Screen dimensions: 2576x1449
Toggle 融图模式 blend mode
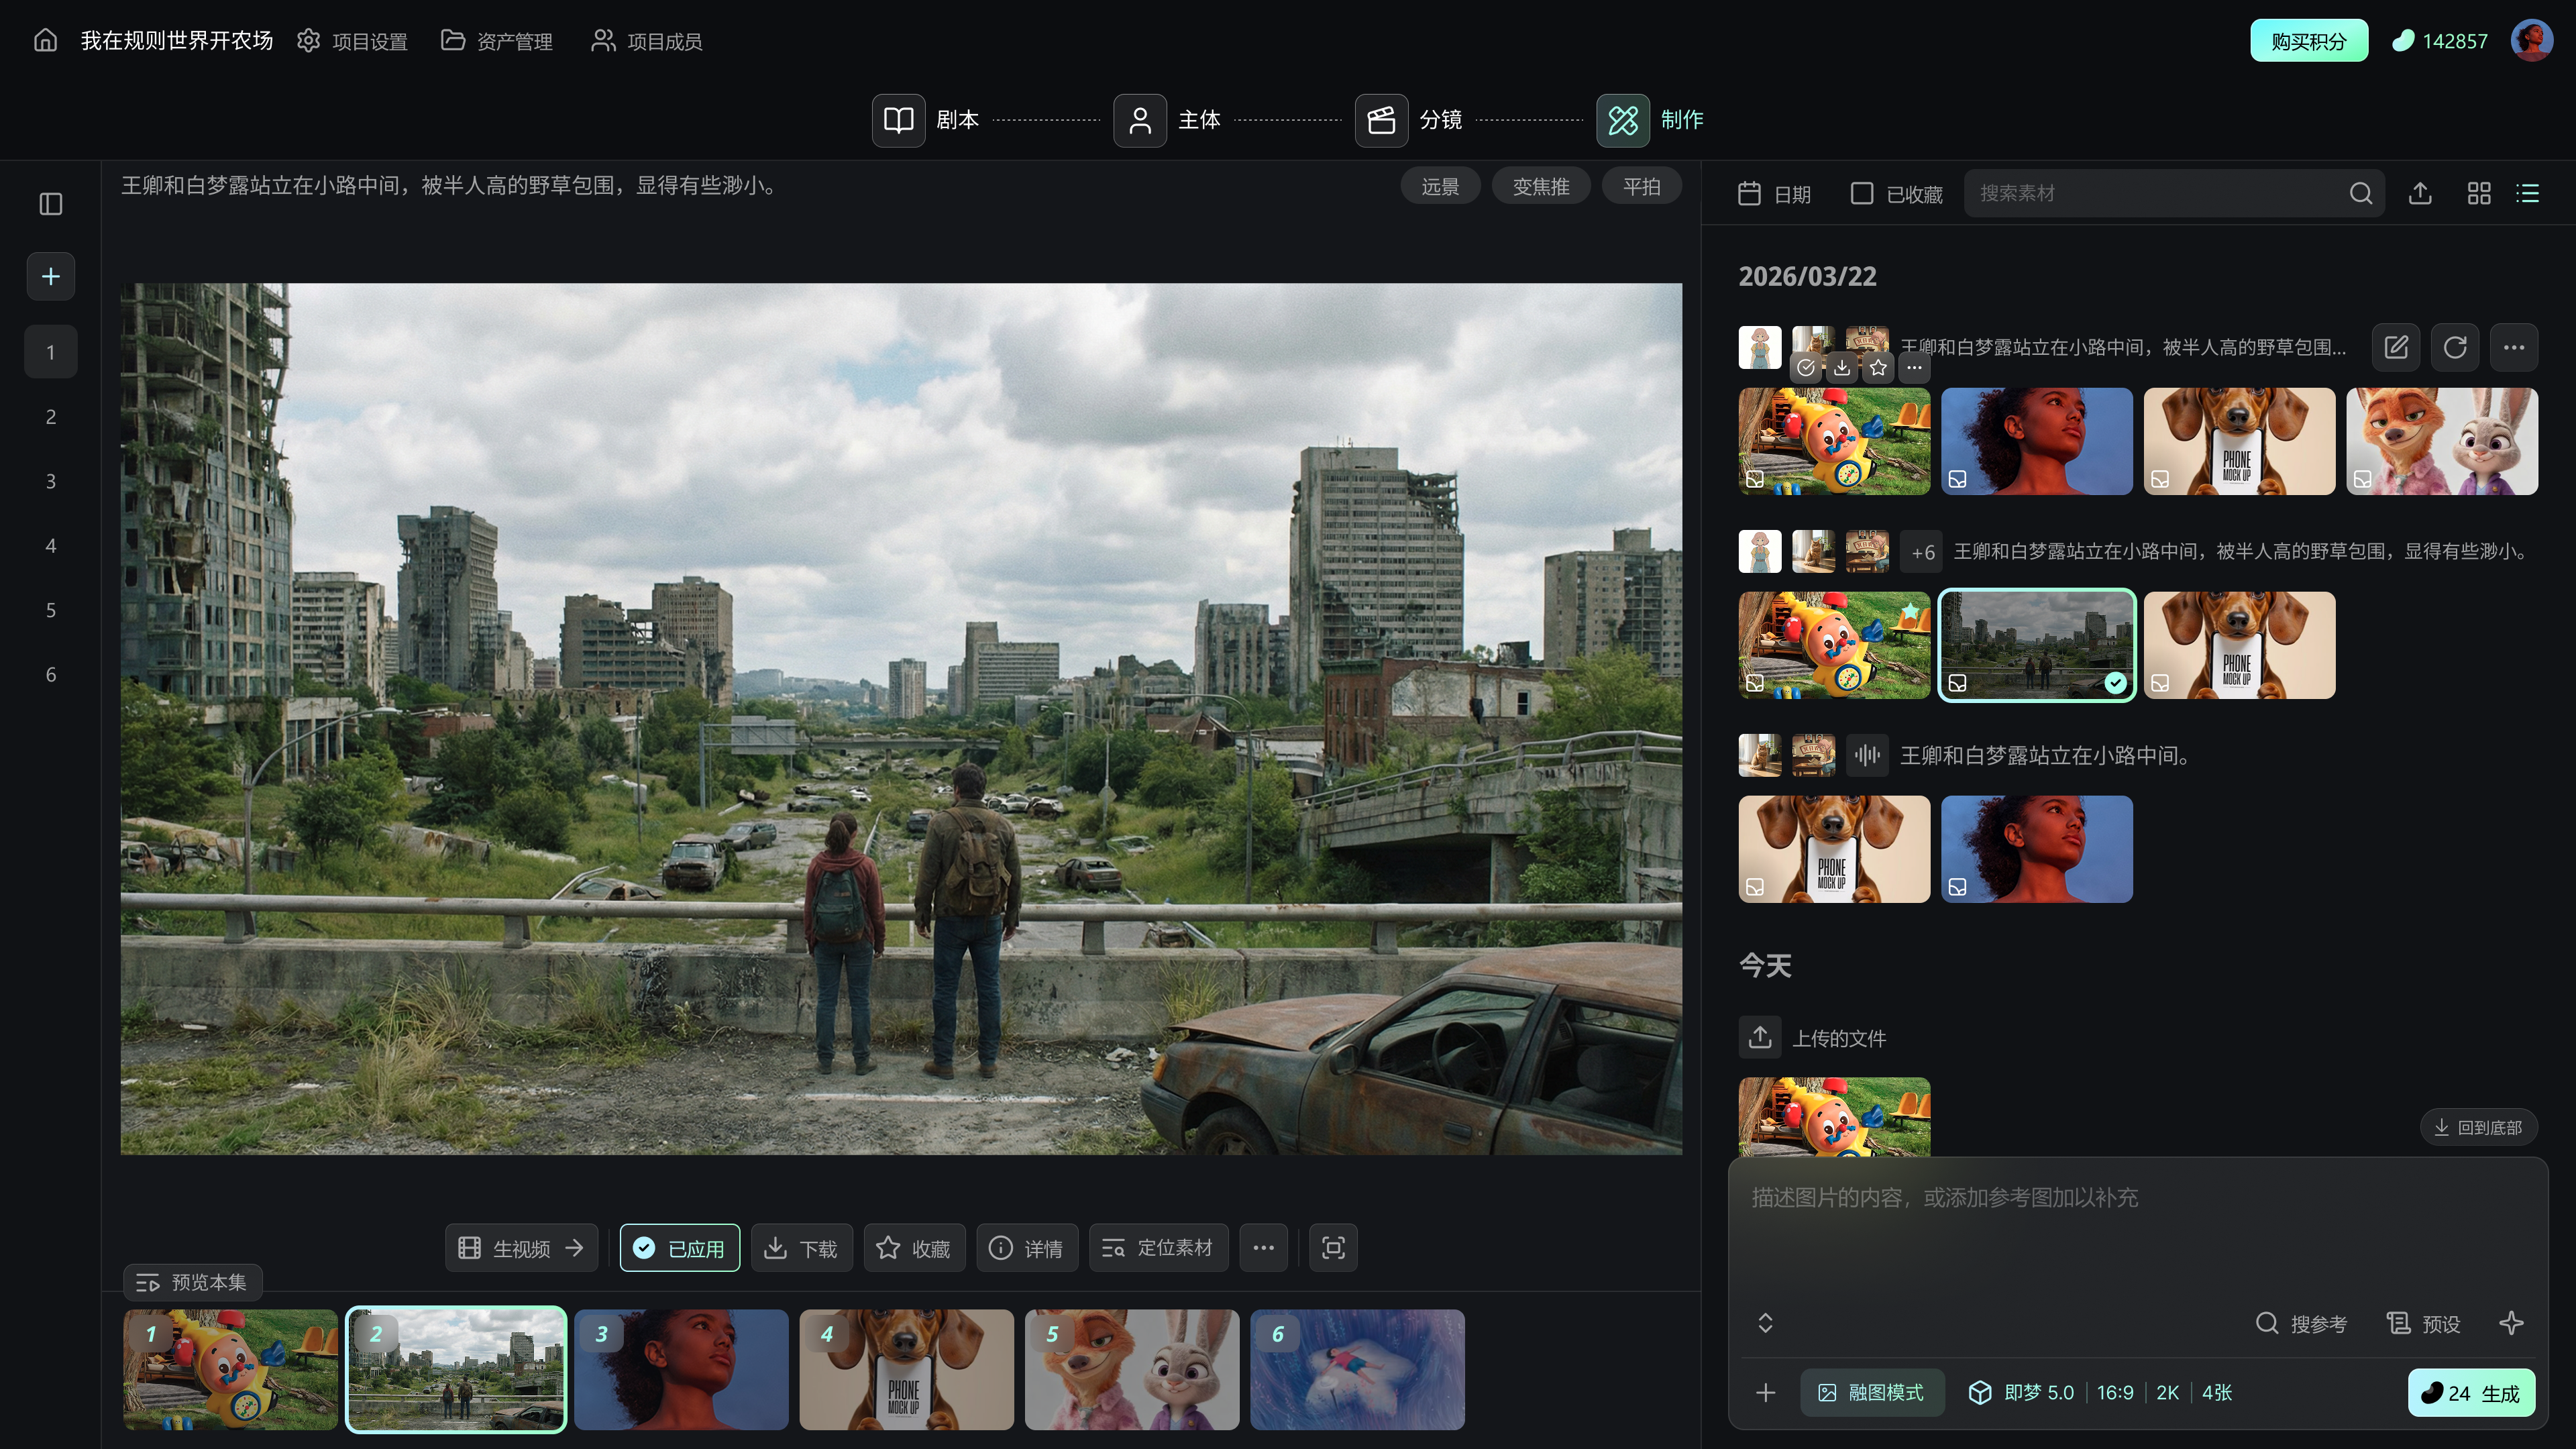1872,1393
